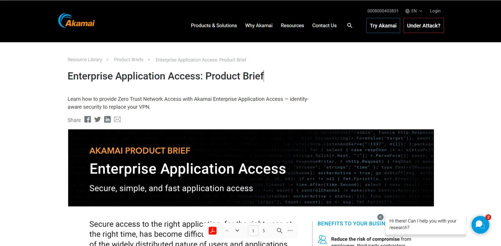Go to Product Briefs breadcrumb
The height and width of the screenshot is (246, 501).
[129, 59]
